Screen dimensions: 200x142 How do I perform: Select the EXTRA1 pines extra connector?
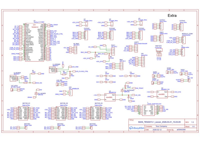click(161, 26)
